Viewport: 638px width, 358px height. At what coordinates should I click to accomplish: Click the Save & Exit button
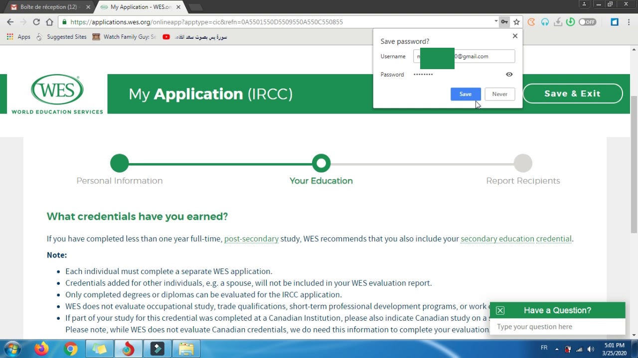click(x=573, y=93)
